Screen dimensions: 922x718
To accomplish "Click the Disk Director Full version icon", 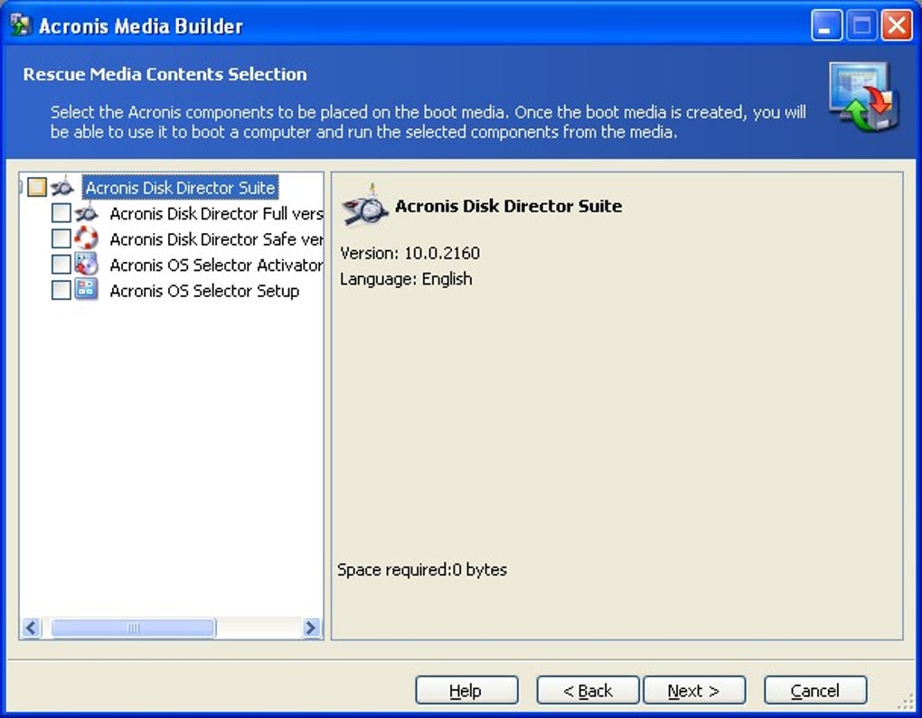I will point(87,213).
